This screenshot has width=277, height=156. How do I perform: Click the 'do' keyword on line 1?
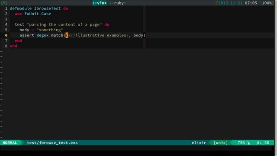(65, 8)
